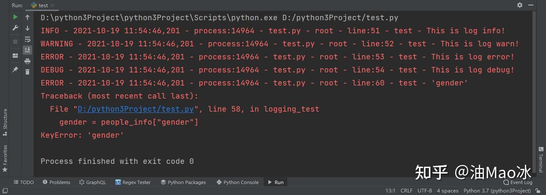This screenshot has height=195, width=546.
Task: Switch to Python Console tool tab
Action: pos(238,182)
